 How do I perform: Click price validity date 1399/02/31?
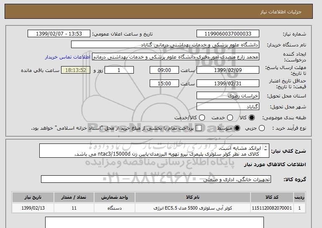pyautogui.click(x=228, y=83)
